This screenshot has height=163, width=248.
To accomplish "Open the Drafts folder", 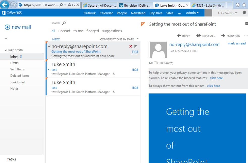I will pyautogui.click(x=14, y=63).
